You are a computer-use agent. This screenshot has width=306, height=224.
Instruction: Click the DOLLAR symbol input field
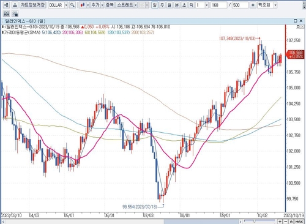(x=56, y=5)
